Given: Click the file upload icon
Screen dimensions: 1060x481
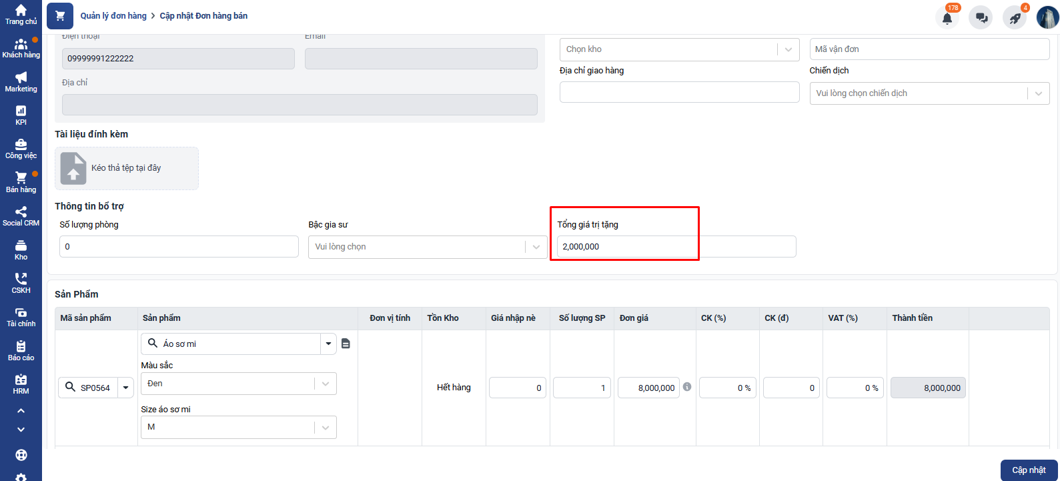Looking at the screenshot, I should [73, 168].
